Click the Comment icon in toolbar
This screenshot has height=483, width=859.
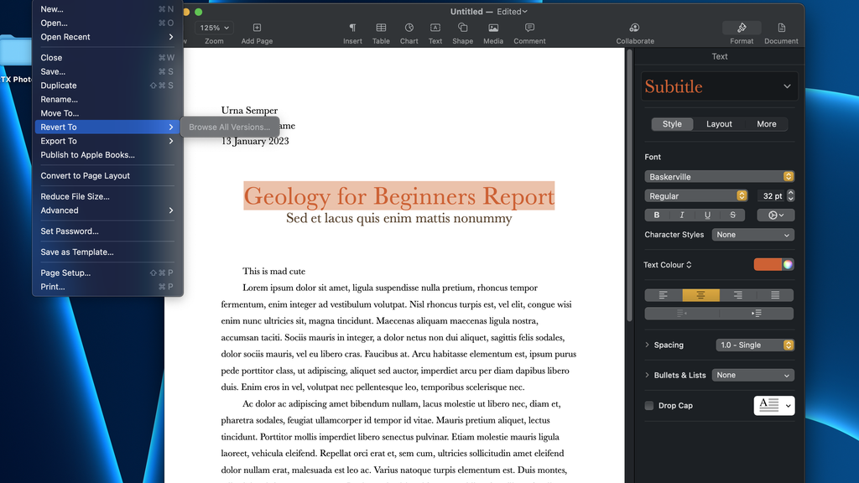(x=529, y=29)
